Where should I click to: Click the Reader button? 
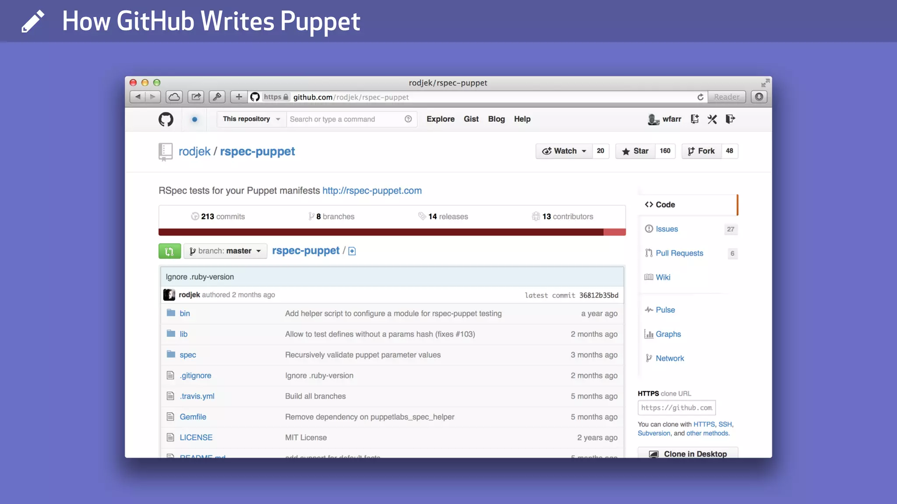(727, 97)
